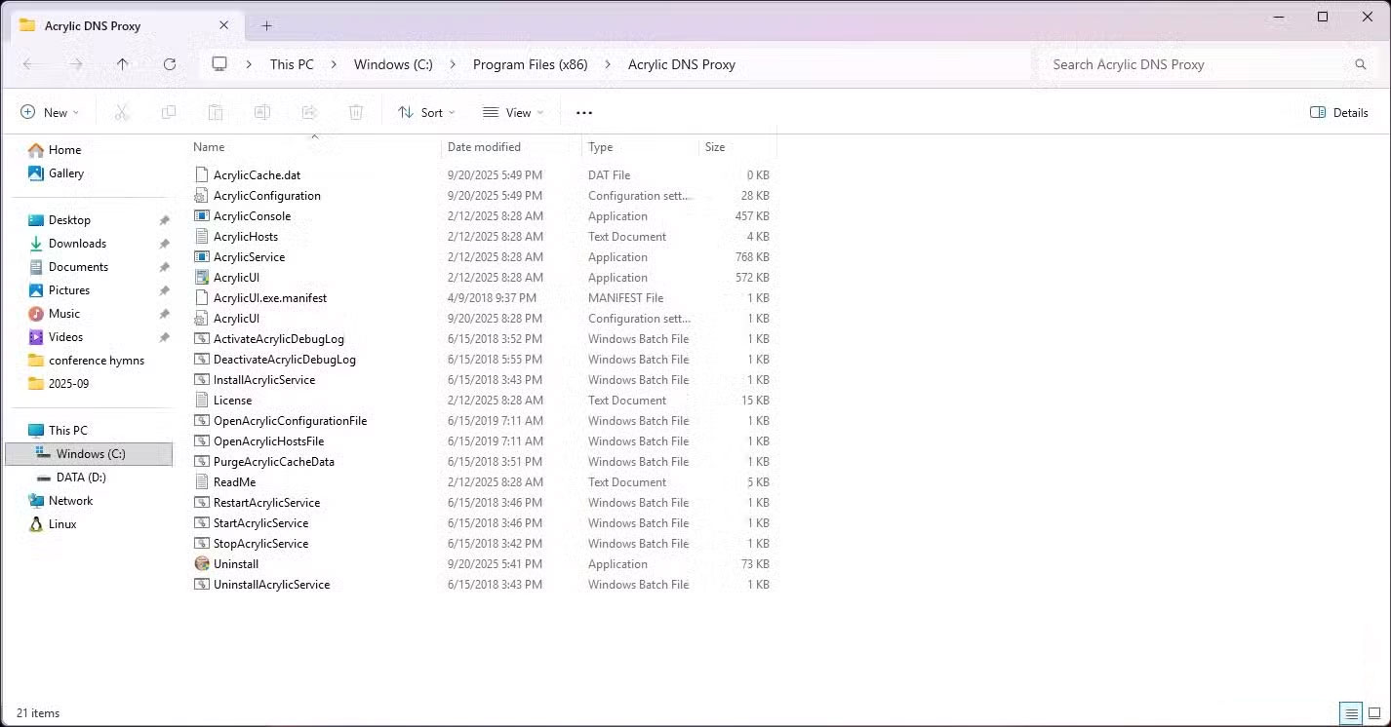Click the Paste icon on the toolbar

tap(215, 112)
